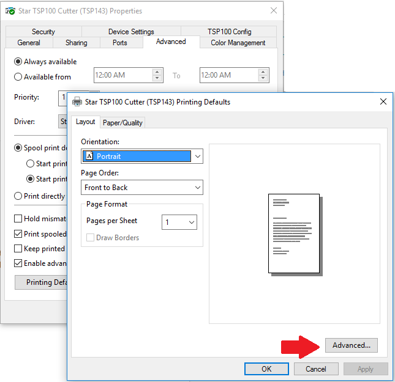
Task: Click the Advanced... button
Action: (x=351, y=345)
